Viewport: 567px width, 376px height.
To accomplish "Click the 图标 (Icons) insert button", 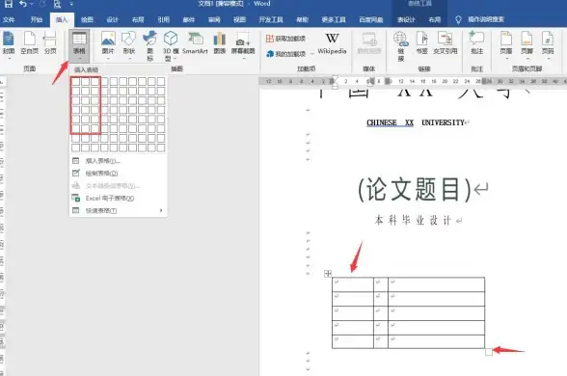I will [x=149, y=46].
